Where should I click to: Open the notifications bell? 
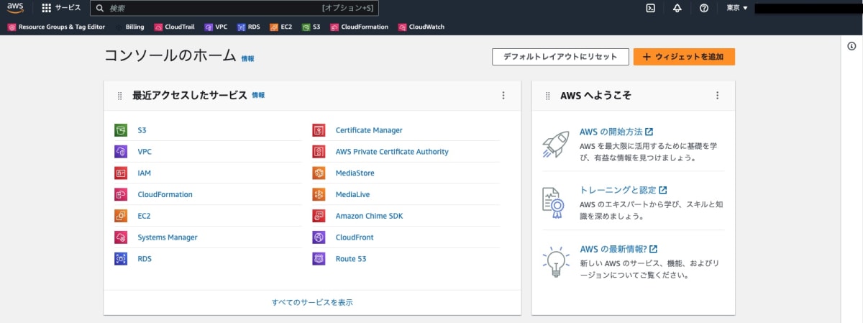coord(677,8)
